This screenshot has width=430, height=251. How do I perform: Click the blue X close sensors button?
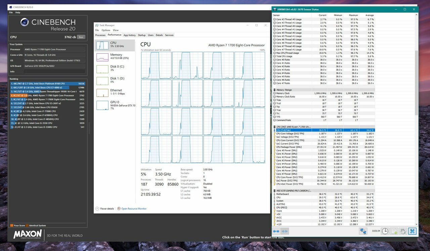412,231
